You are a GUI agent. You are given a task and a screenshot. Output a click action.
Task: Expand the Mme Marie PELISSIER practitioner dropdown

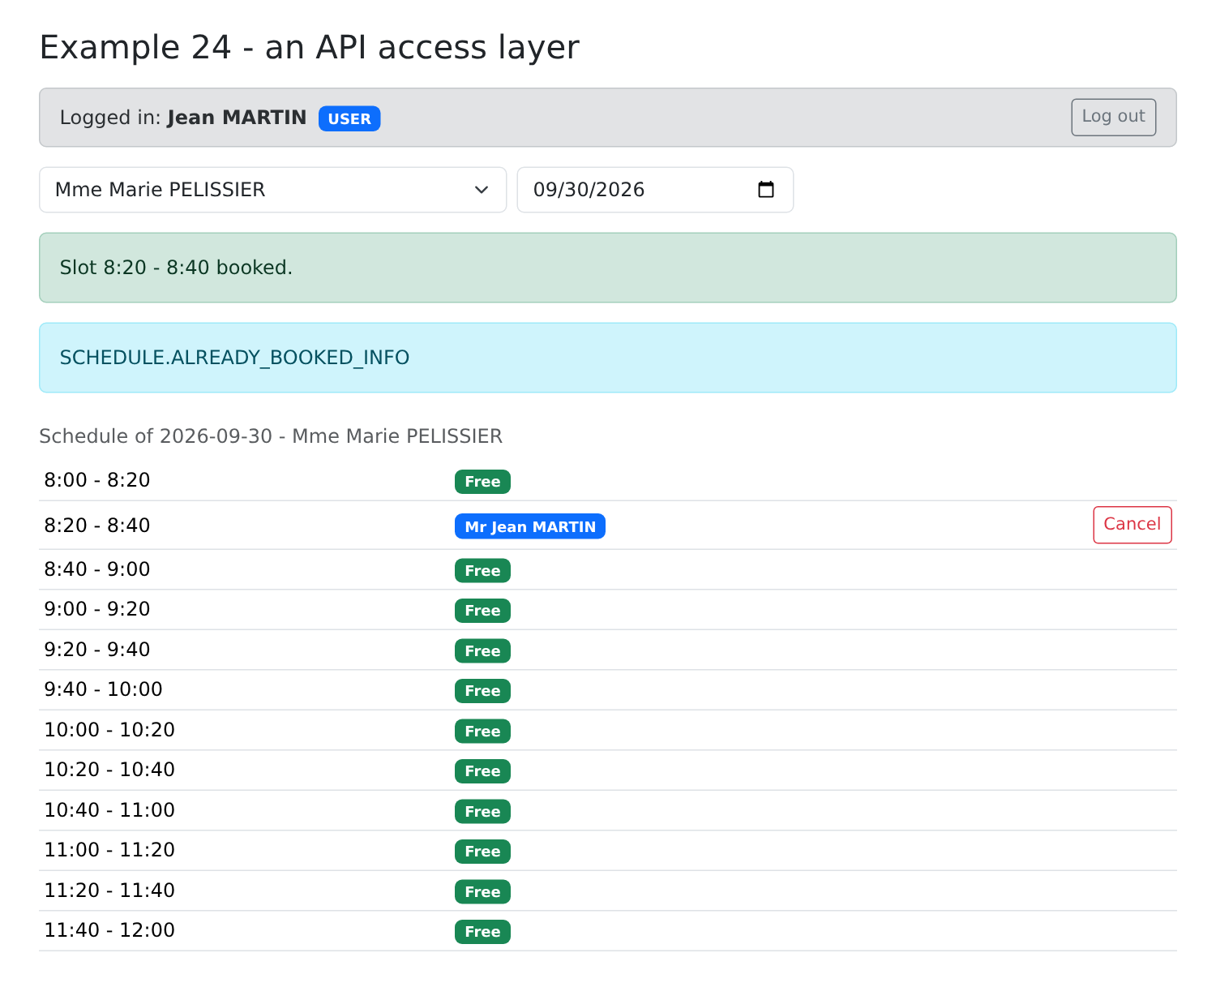pos(273,190)
